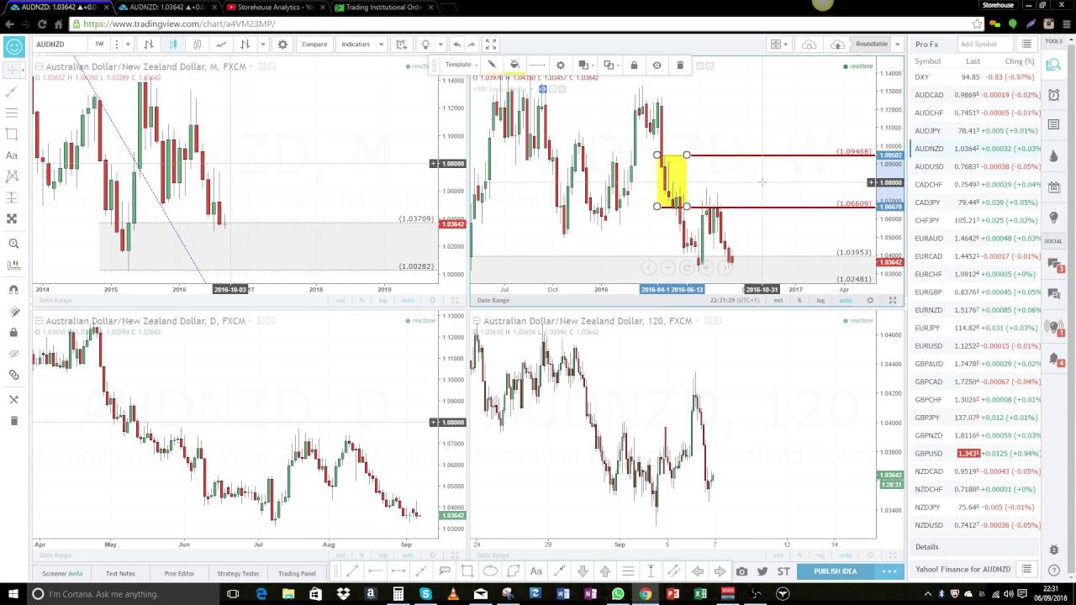Select the magnifier zoom tool in left sidebar
Image resolution: width=1076 pixels, height=605 pixels.
[12, 243]
